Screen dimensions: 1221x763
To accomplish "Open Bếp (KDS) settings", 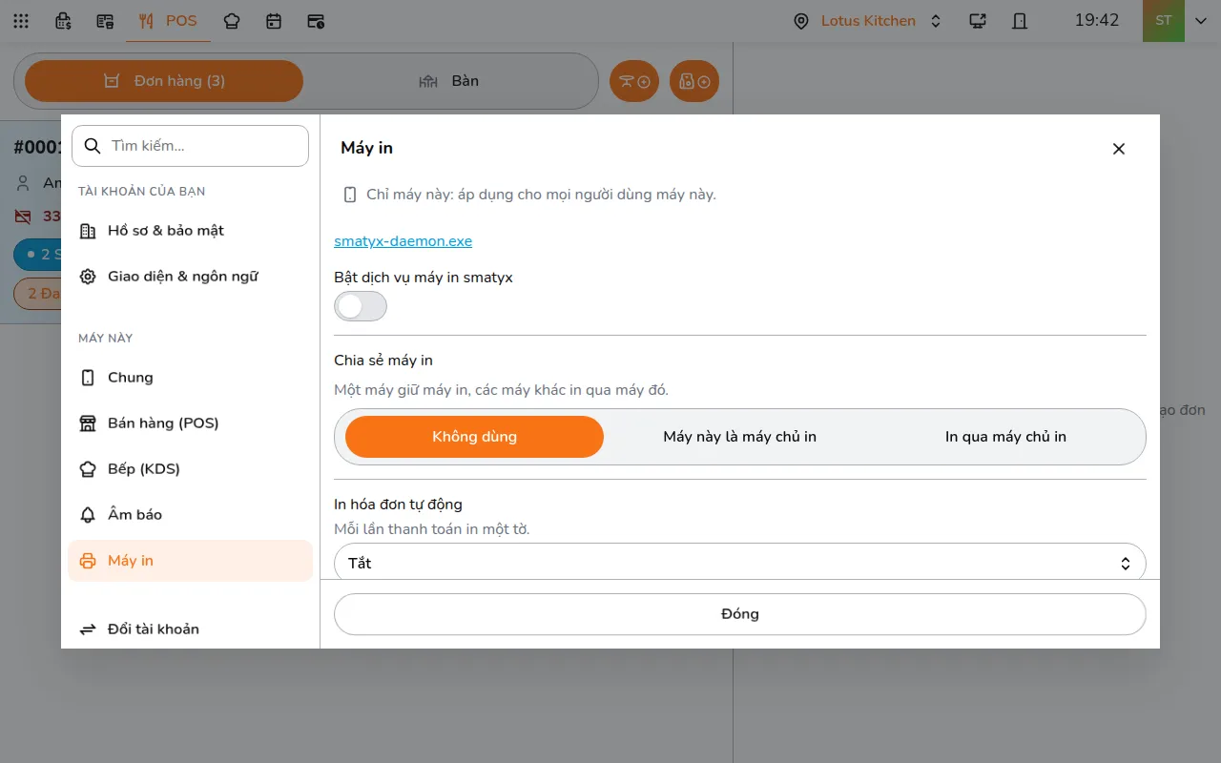I will [191, 469].
